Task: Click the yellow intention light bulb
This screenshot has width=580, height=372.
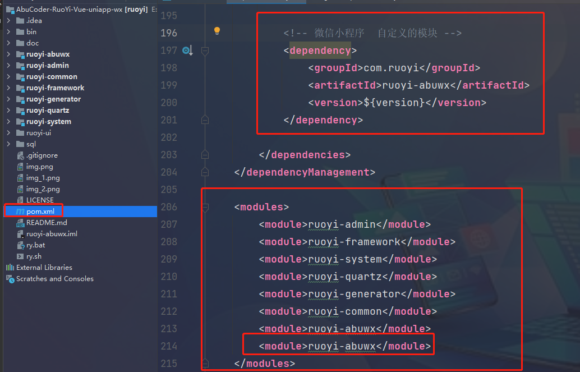Action: (217, 31)
